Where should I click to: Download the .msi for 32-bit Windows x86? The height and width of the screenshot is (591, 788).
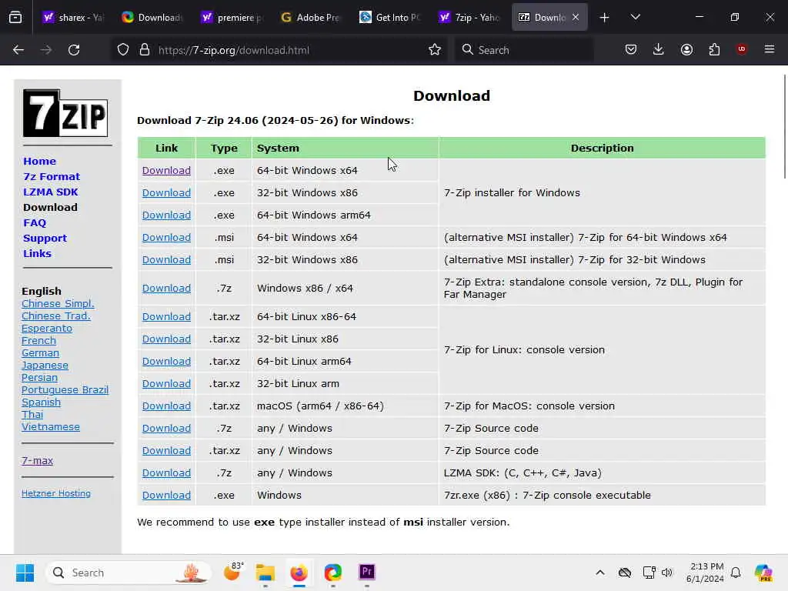coord(166,260)
